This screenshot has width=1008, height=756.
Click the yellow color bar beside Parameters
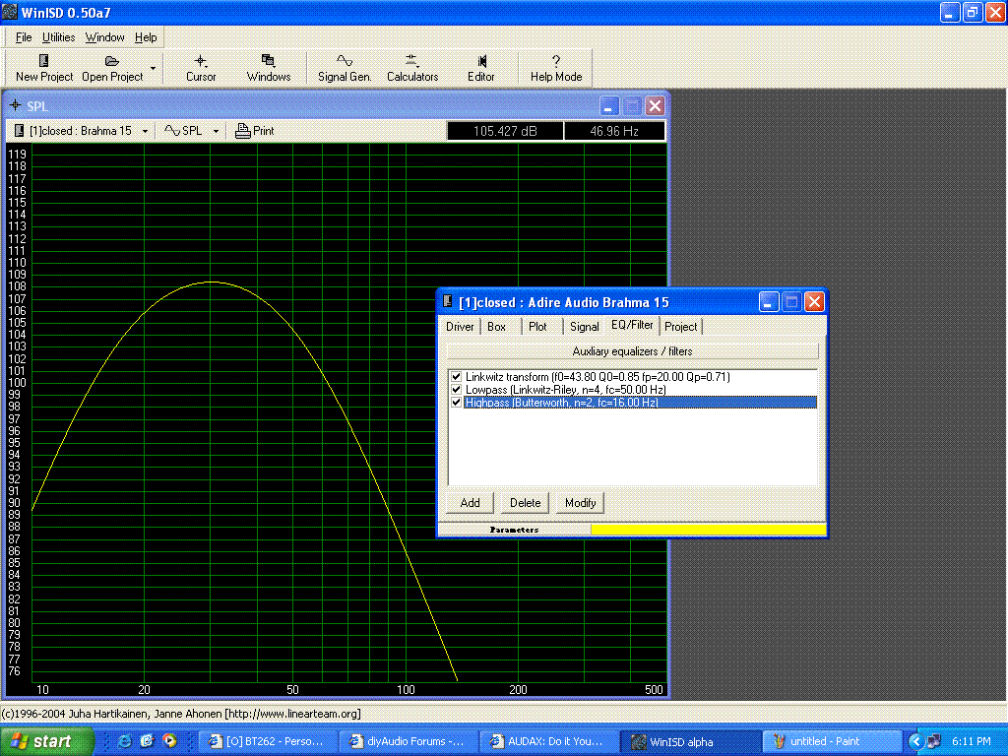click(x=708, y=529)
